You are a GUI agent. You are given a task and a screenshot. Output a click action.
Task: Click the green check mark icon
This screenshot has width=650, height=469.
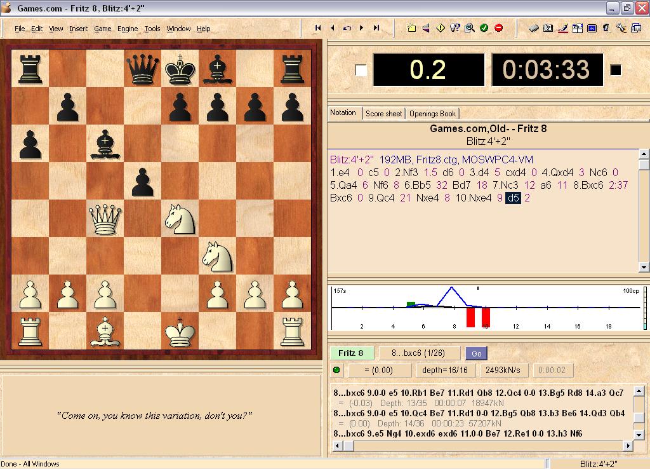(x=484, y=28)
